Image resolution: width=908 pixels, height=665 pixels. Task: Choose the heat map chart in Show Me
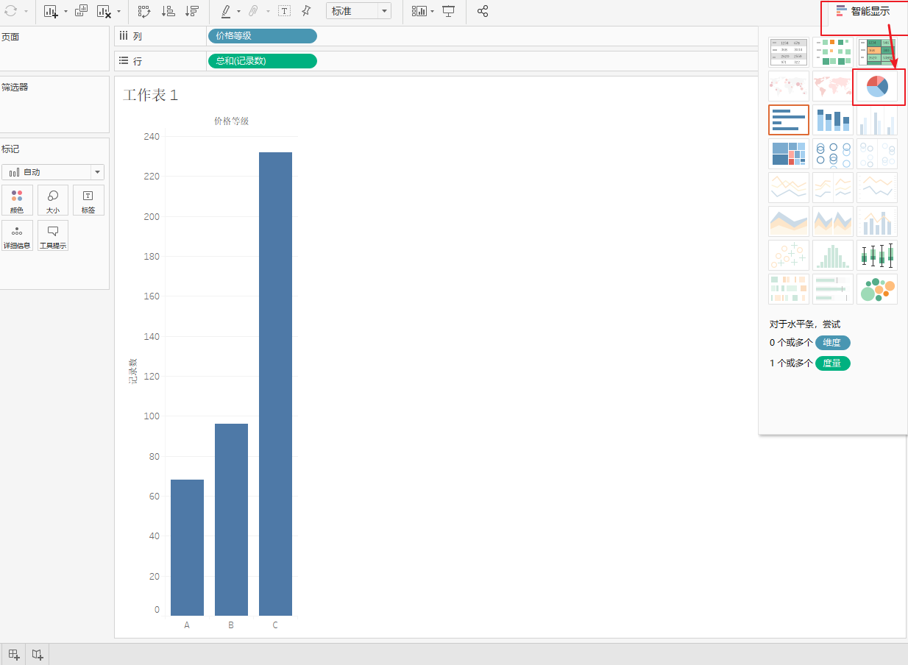click(833, 52)
